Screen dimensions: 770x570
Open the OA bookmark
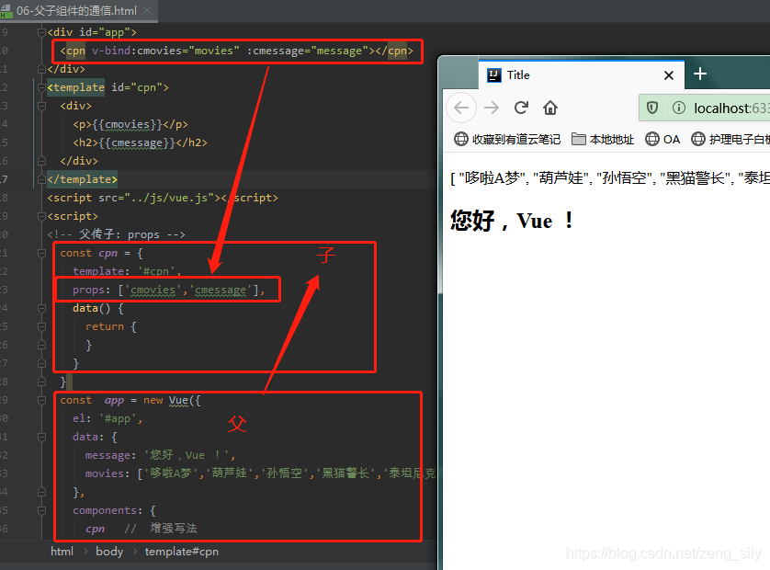662,140
